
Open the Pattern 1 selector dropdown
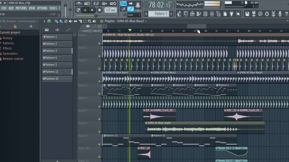tap(158, 14)
